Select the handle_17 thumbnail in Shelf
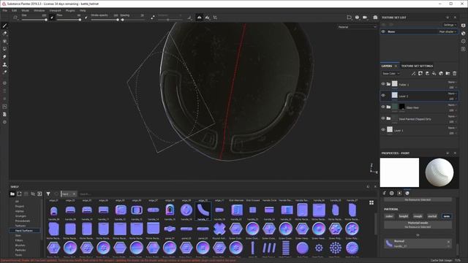Viewport: 468px width, 263px height. [x=203, y=211]
